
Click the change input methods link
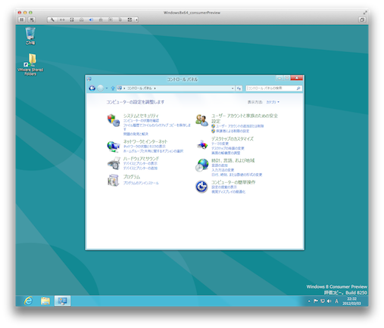[x=223, y=170]
